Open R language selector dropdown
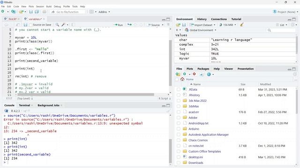Screen dimensions: 300x168 coord(178,30)
